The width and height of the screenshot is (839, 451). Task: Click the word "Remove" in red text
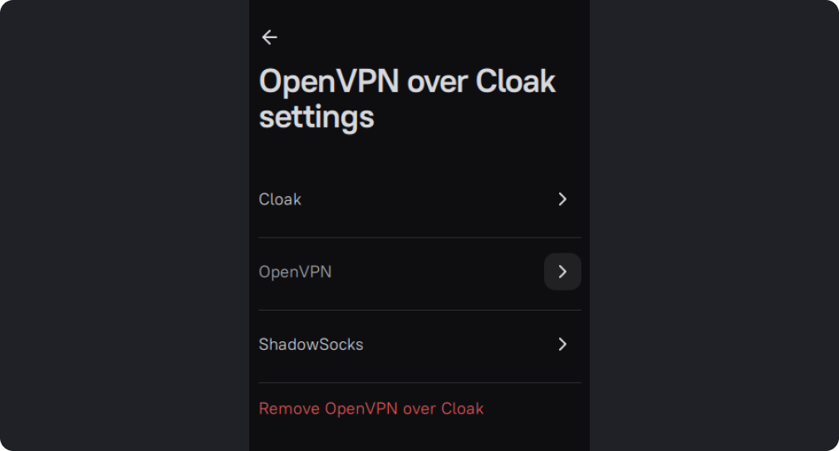pyautogui.click(x=289, y=409)
